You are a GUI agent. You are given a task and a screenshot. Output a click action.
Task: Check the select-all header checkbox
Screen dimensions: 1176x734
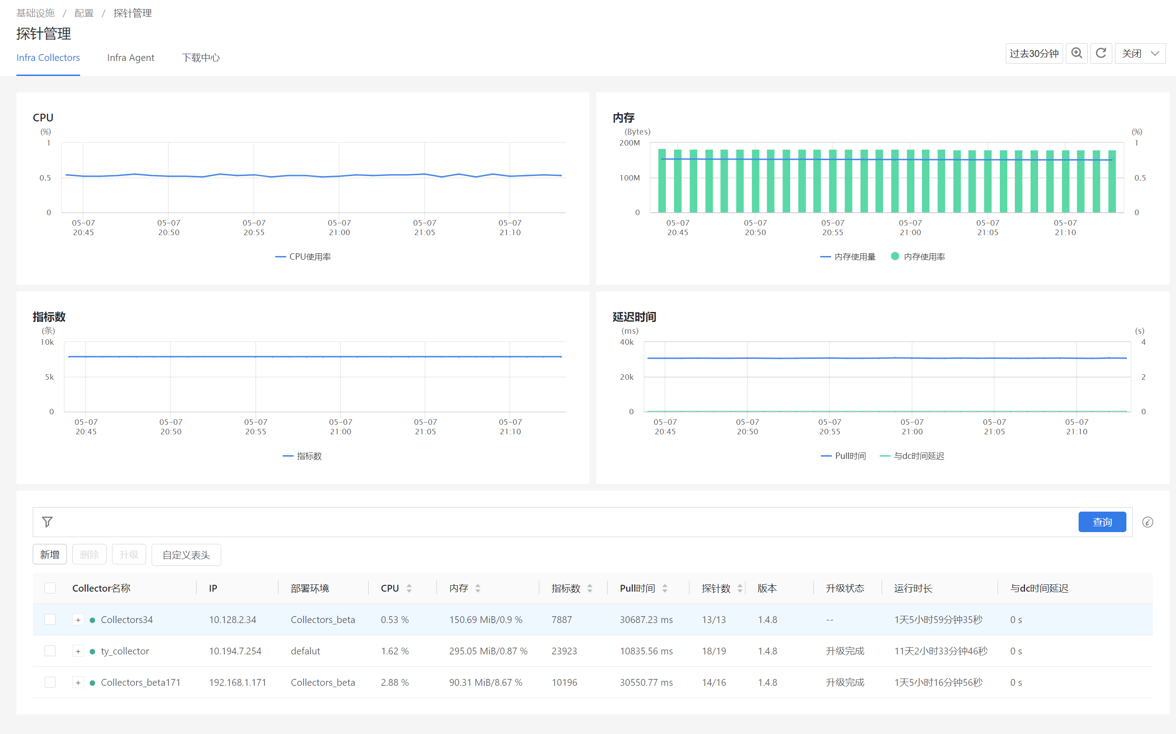point(50,588)
